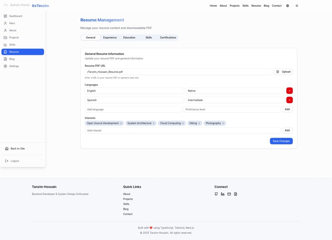This screenshot has width=332, height=240.
Task: Remove the Cloud Computing interest tag
Action: pyautogui.click(x=183, y=124)
